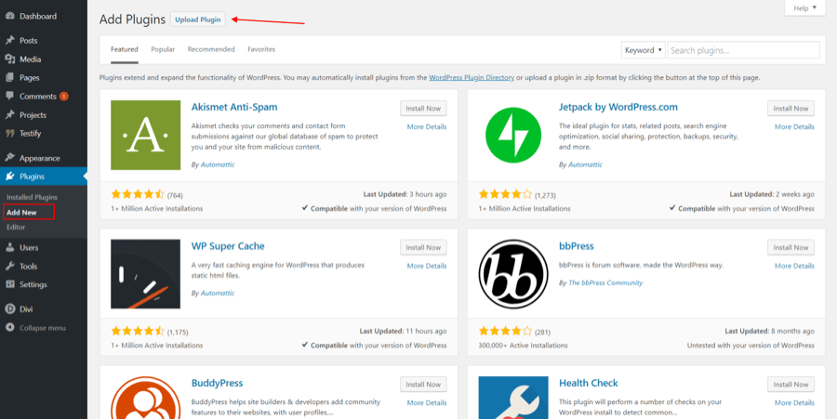Viewport: 837px width, 419px height.
Task: Click the Projects pin icon
Action: (9, 115)
